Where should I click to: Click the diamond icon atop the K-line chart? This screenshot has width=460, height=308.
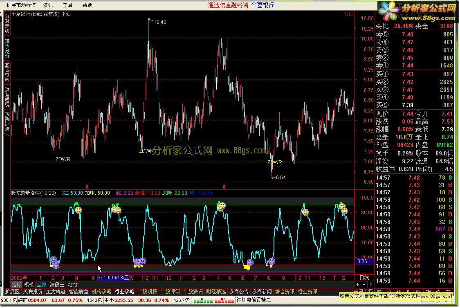(346, 14)
